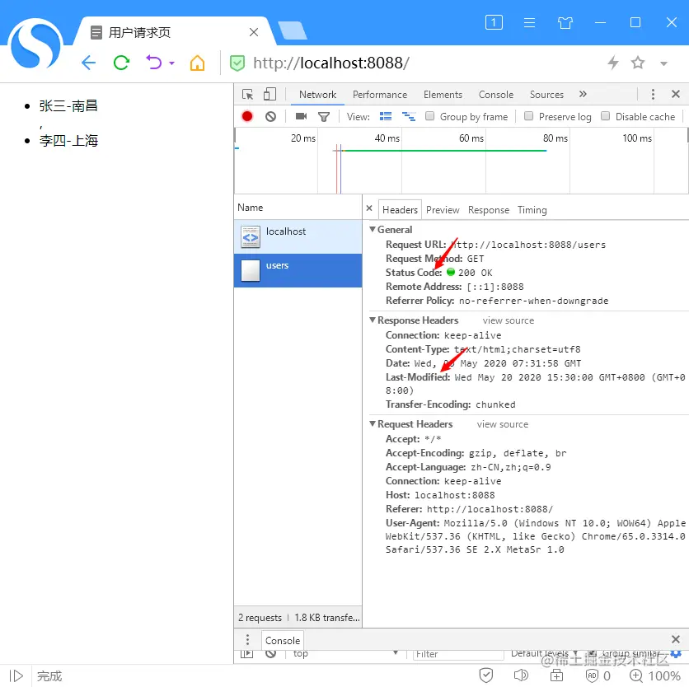Select the inspect element picker icon
The height and width of the screenshot is (687, 689).
tap(247, 95)
